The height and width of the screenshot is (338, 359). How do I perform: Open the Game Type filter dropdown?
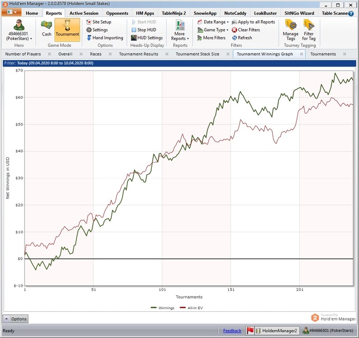click(213, 30)
